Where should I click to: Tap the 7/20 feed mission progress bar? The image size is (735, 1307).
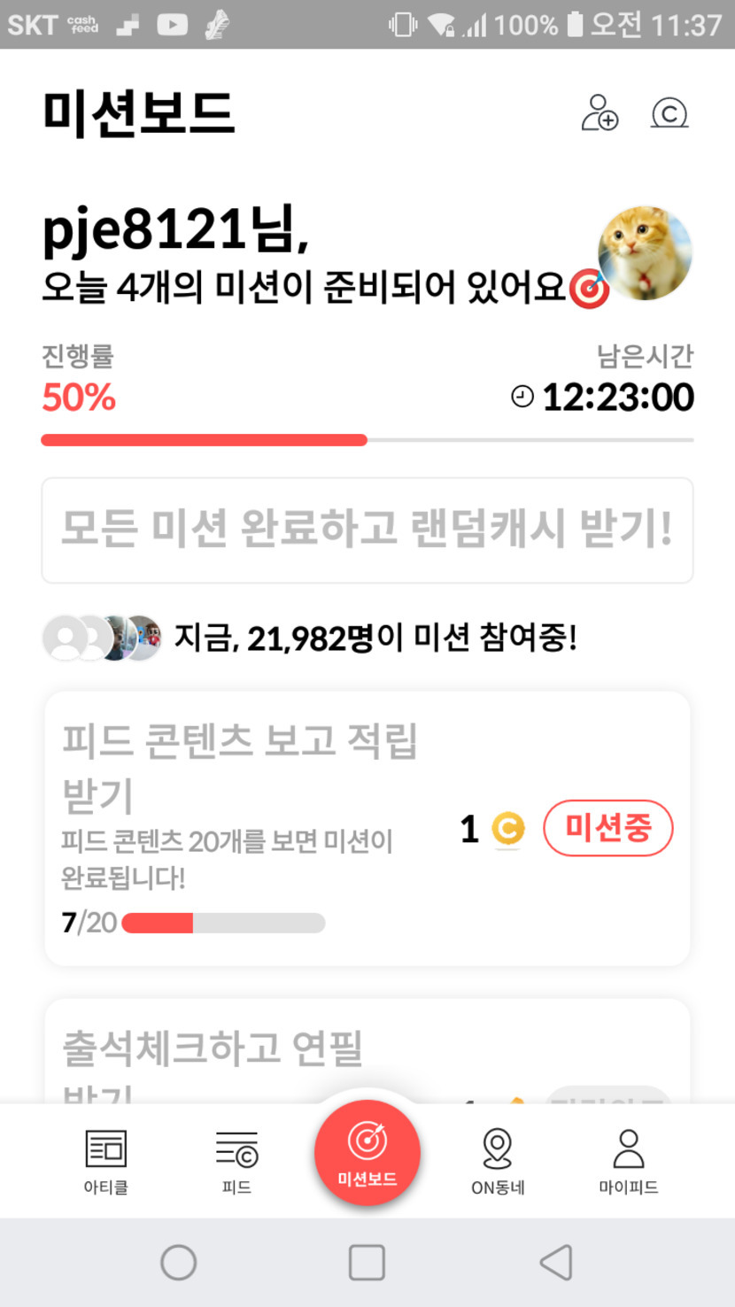[223, 923]
